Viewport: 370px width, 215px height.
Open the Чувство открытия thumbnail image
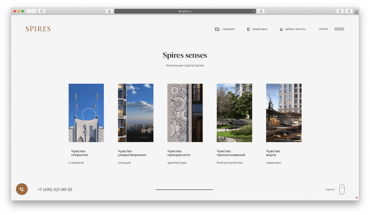[x=86, y=113]
